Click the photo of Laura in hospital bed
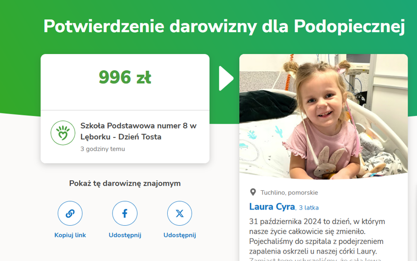Image resolution: width=417 pixels, height=261 pixels. (x=323, y=116)
